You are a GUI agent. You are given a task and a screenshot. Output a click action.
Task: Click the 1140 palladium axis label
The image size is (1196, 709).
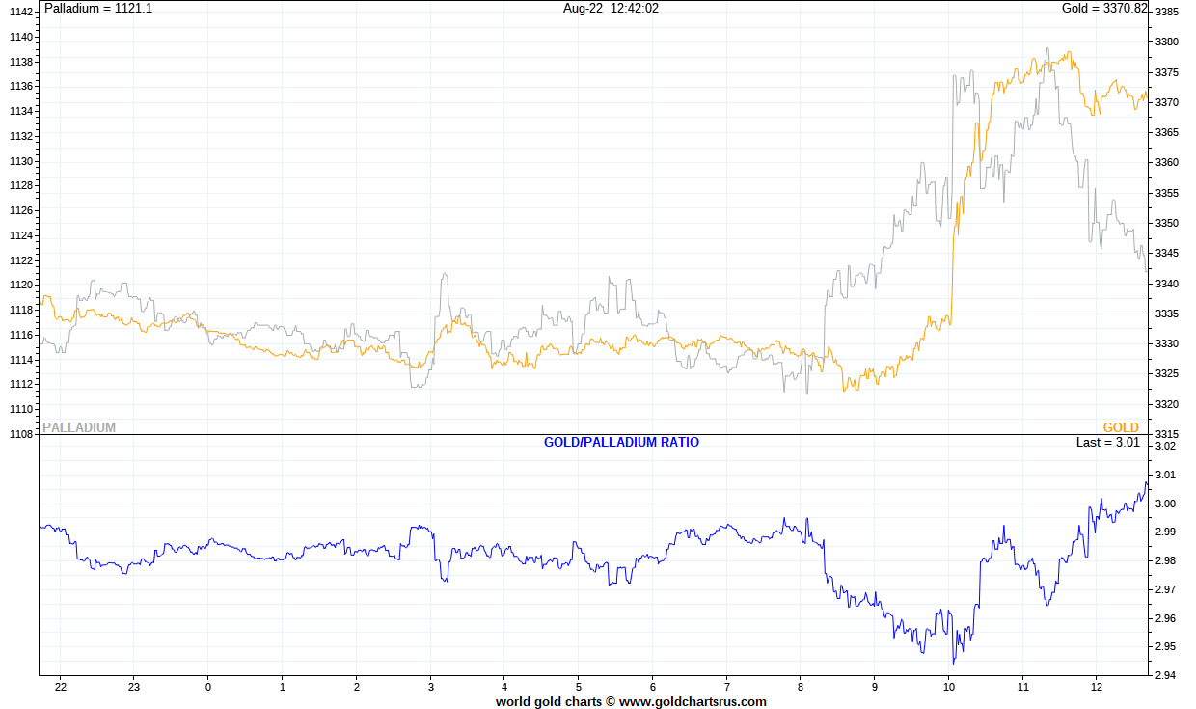[x=21, y=37]
